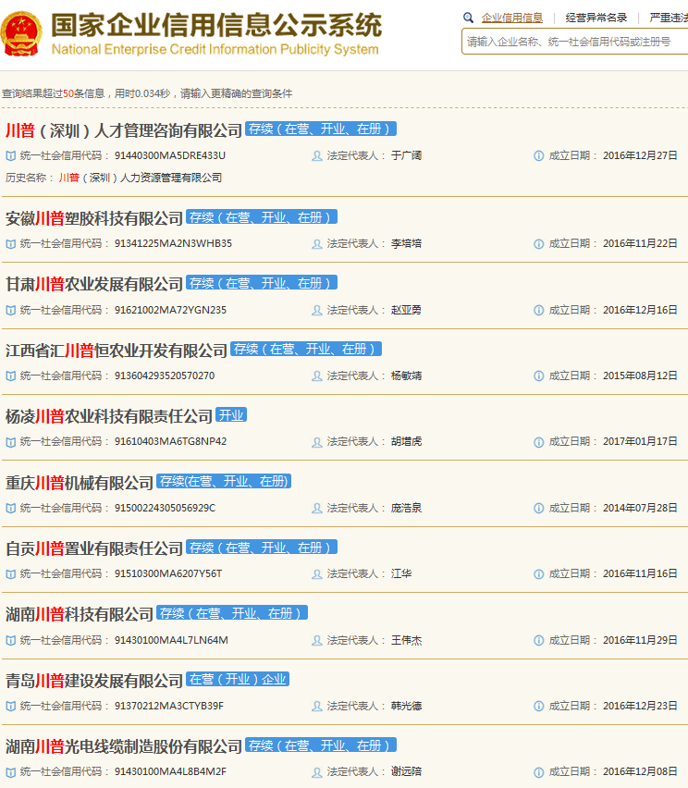688x788 pixels.
Task: Open 江西省汇川普恒农业开发有限公司 company link
Action: (x=117, y=351)
